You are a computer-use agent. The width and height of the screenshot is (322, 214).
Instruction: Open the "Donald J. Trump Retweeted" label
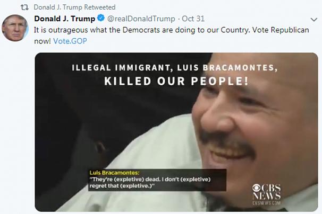click(74, 7)
